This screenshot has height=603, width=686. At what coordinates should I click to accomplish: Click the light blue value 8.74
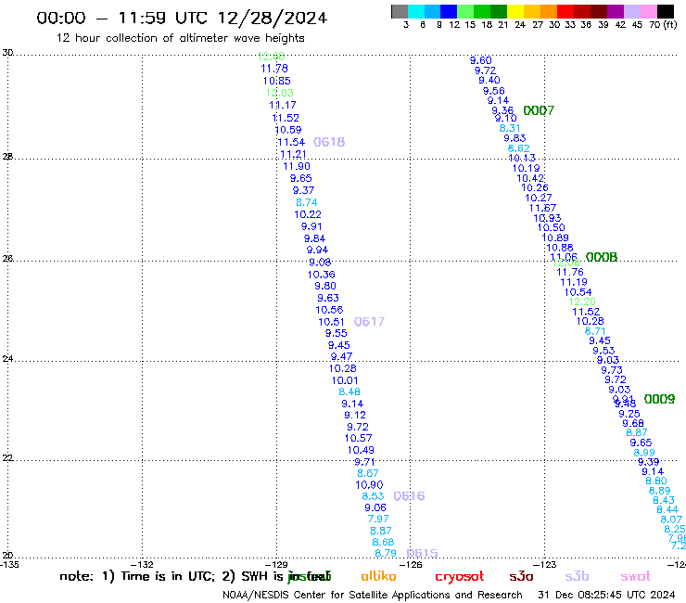[306, 202]
